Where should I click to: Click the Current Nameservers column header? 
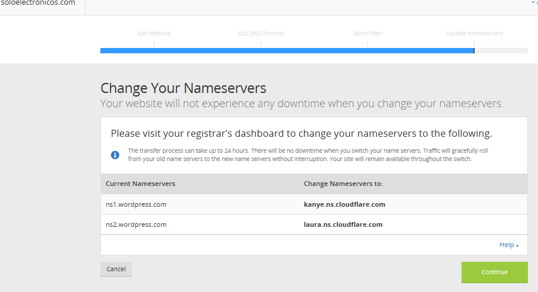tap(140, 184)
